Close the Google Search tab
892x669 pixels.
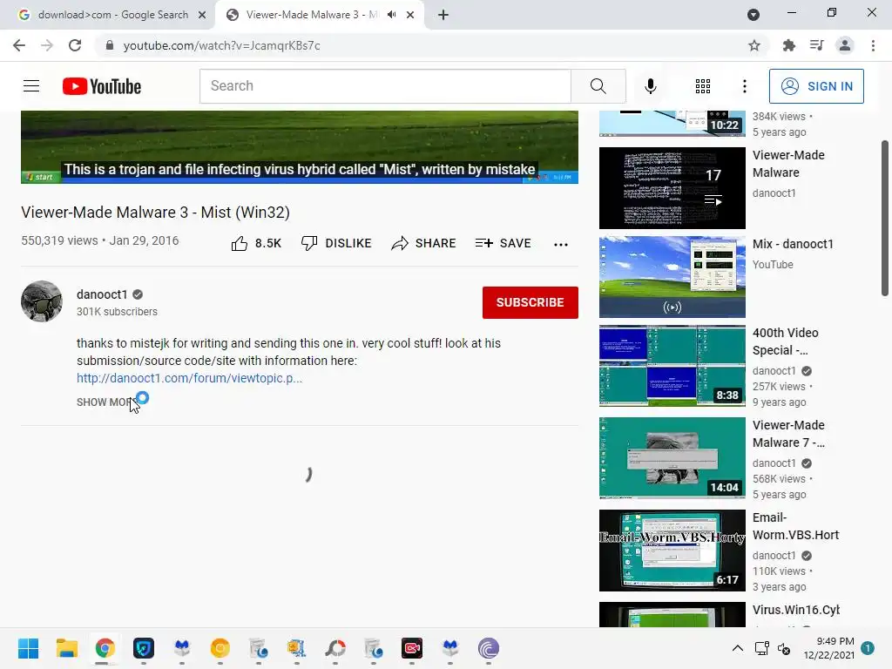tap(202, 15)
